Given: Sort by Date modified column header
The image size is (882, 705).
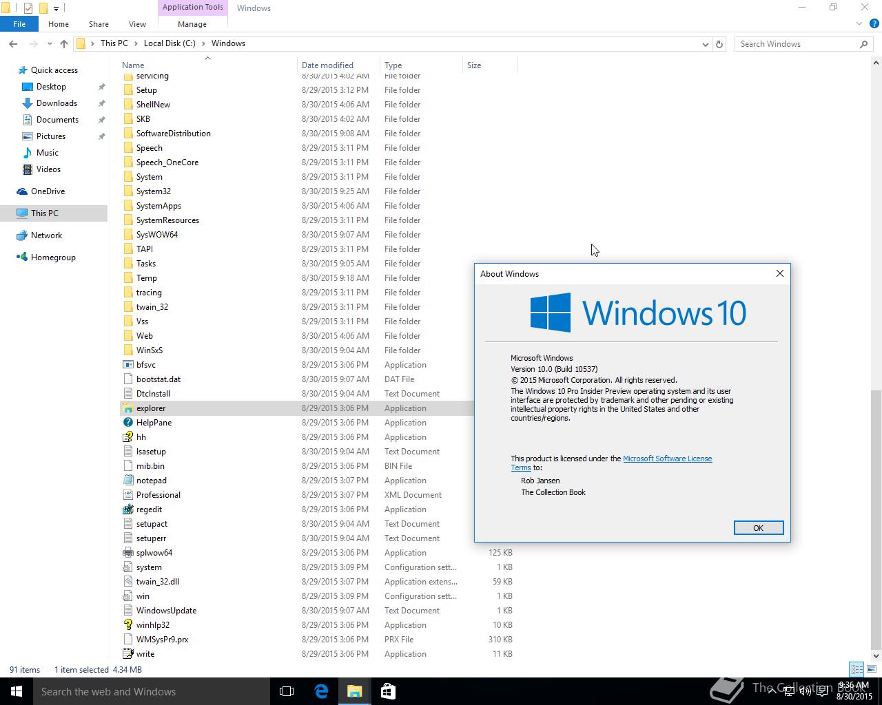Looking at the screenshot, I should 339,65.
